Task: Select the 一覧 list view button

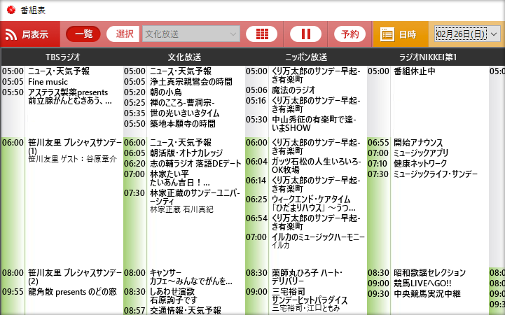Action: click(83, 34)
